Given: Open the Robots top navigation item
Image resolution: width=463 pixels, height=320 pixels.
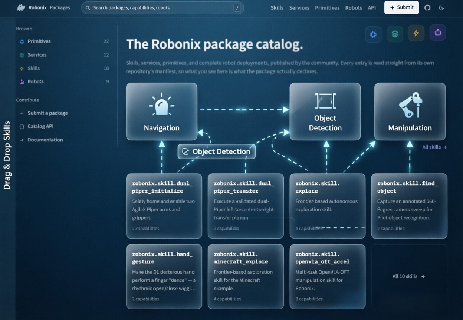Looking at the screenshot, I should tap(354, 7).
